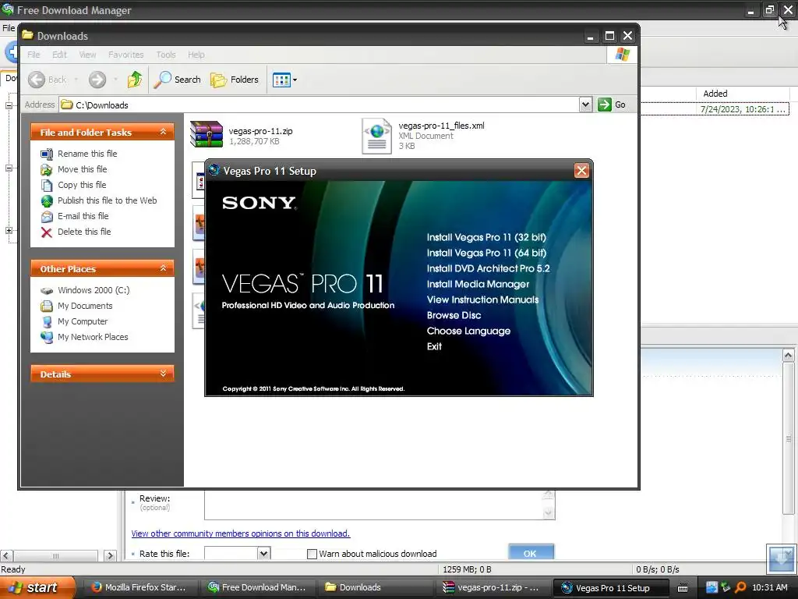Image resolution: width=798 pixels, height=599 pixels.
Task: Toggle the Folders pane button
Action: pos(234,80)
